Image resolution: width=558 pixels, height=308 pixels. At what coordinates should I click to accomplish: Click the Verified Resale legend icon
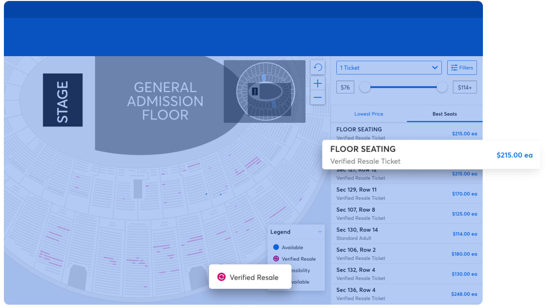click(x=276, y=259)
